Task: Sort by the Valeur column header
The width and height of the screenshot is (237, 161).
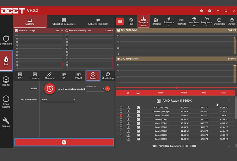Action: click(184, 93)
